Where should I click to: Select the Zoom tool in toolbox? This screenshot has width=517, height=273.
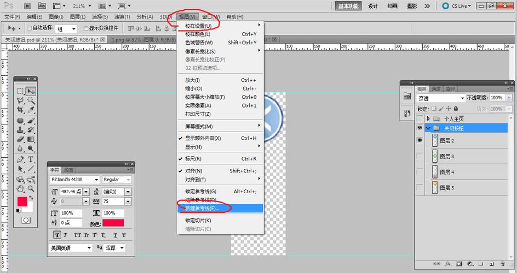[x=31, y=188]
